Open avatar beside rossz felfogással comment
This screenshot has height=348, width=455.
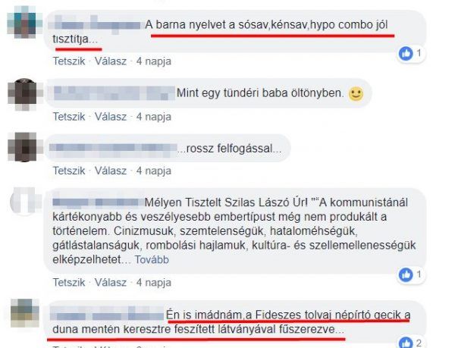click(24, 147)
